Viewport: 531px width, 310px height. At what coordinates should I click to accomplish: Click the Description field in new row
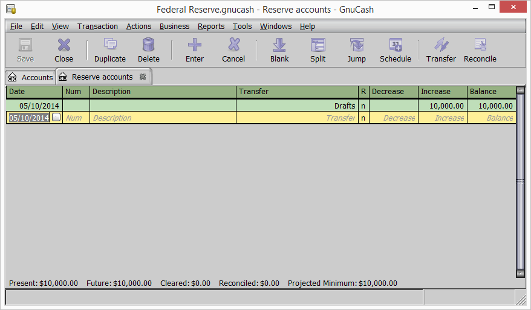tap(162, 118)
